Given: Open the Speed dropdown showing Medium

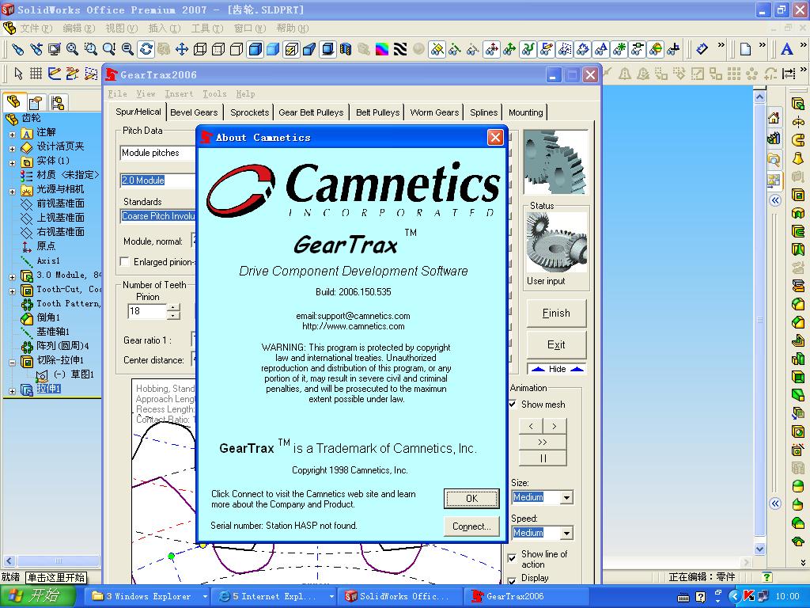Looking at the screenshot, I should pos(566,533).
